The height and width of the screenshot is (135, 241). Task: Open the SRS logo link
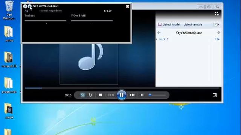click(107, 11)
